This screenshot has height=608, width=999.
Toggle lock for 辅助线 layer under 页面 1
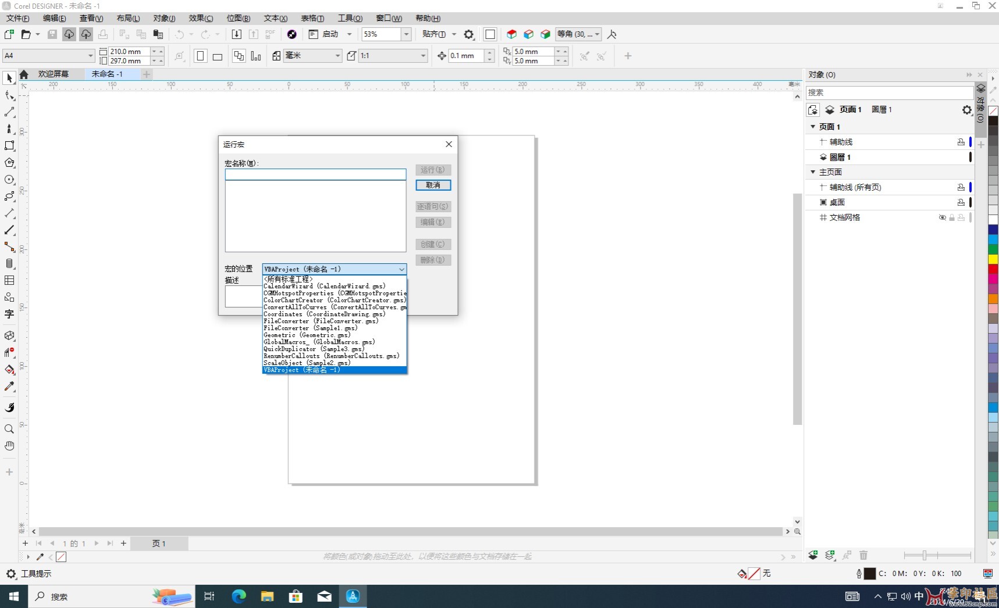961,142
